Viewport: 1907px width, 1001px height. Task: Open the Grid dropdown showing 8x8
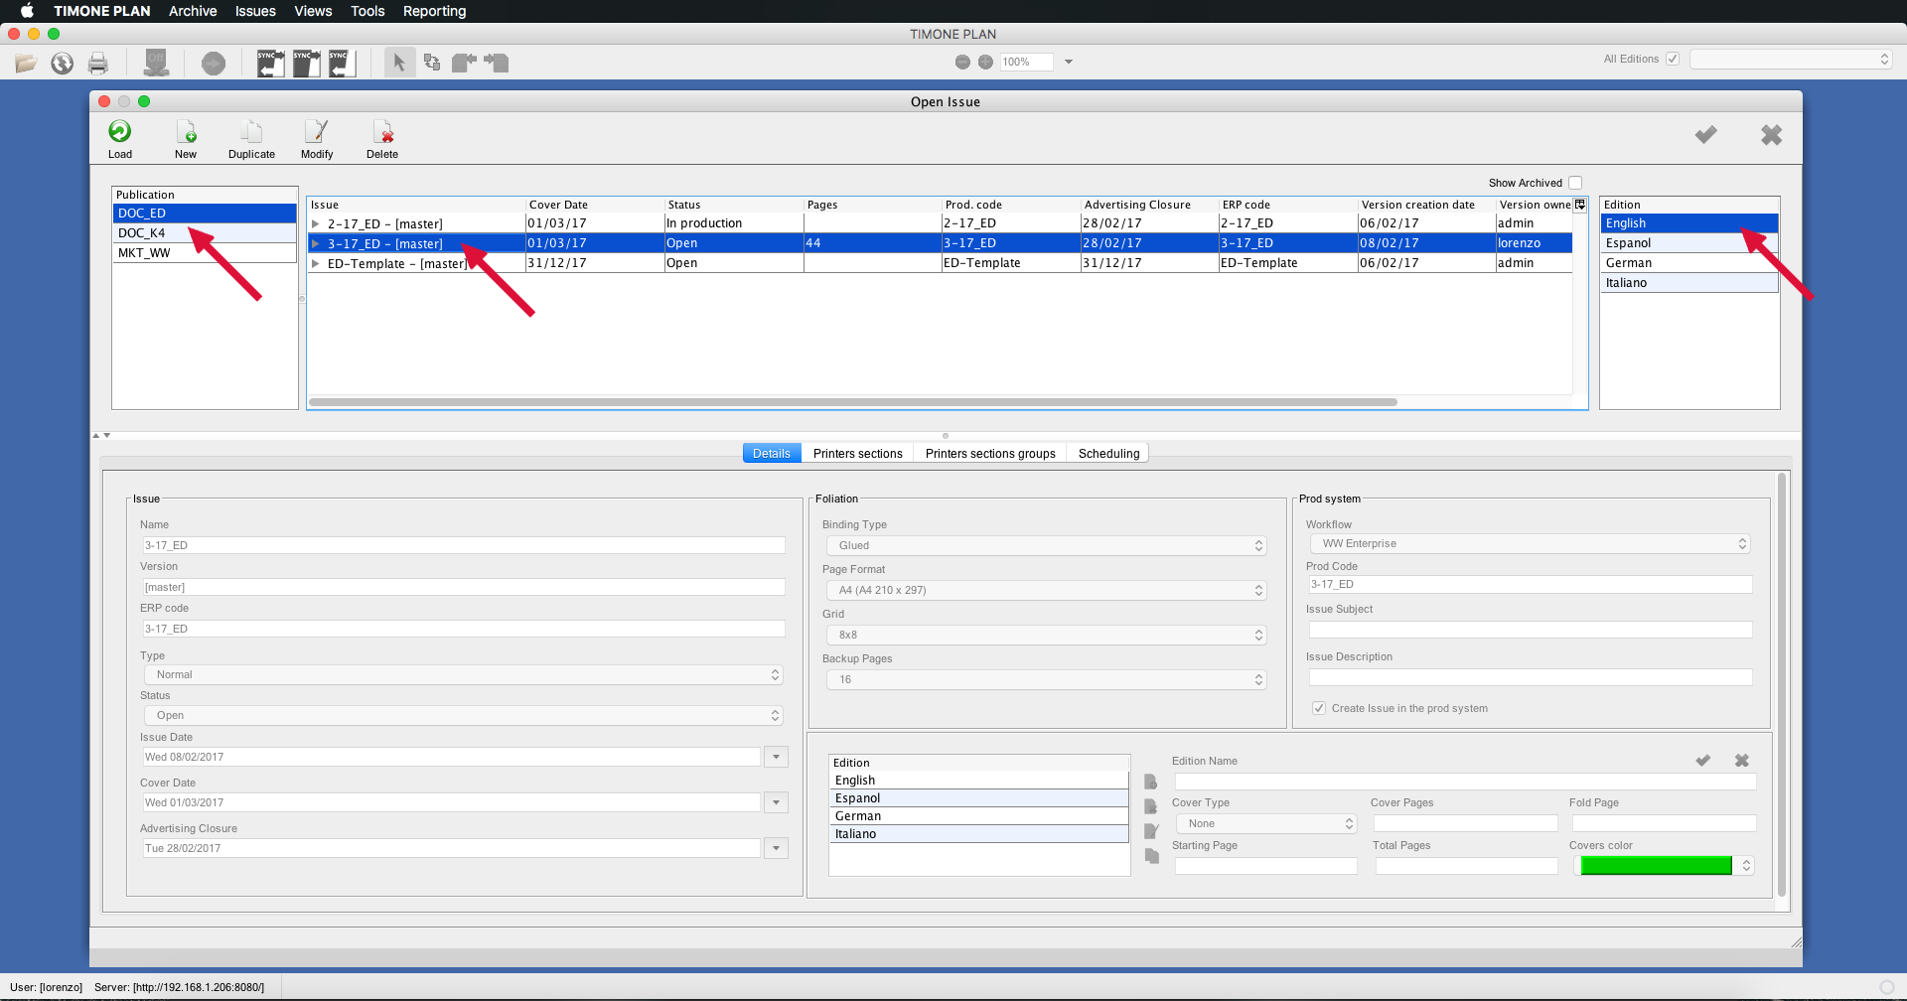[1047, 635]
